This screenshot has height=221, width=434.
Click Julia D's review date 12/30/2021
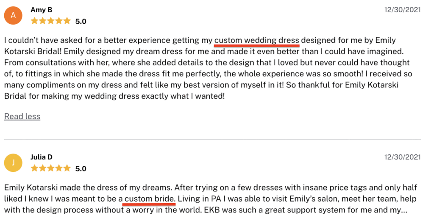point(403,157)
